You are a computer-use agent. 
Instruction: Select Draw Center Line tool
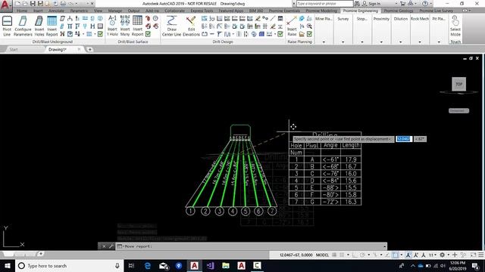(x=171, y=26)
